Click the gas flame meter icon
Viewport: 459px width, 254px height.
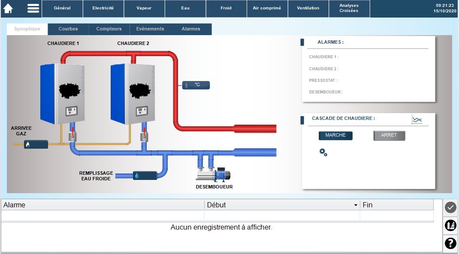coord(36,144)
